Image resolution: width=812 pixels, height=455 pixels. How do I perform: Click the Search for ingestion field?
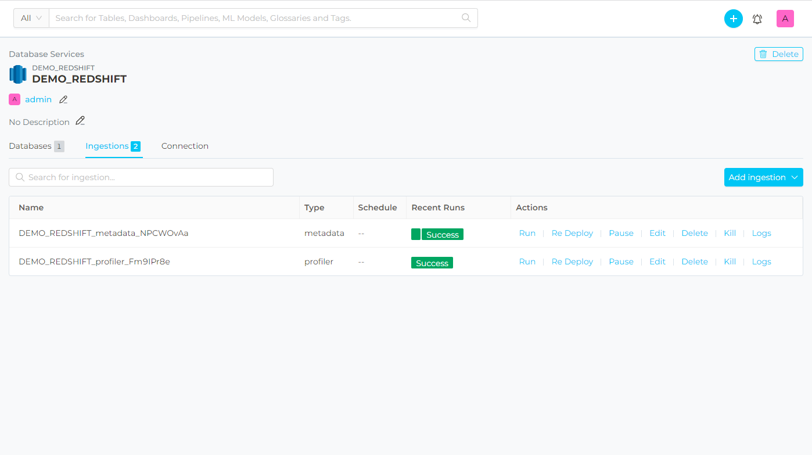141,177
